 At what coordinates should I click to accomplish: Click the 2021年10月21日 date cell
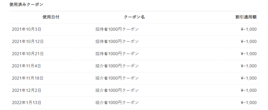28,54
